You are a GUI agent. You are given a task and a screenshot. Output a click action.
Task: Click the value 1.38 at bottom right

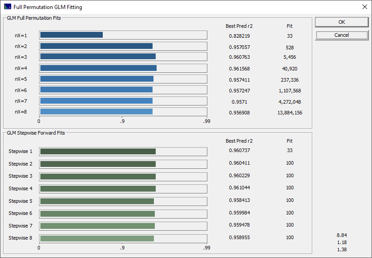(341, 250)
